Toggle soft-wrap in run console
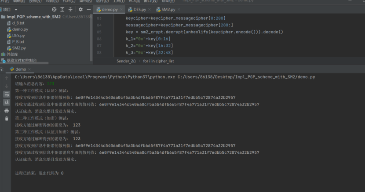365x192 pixels. 7,94
